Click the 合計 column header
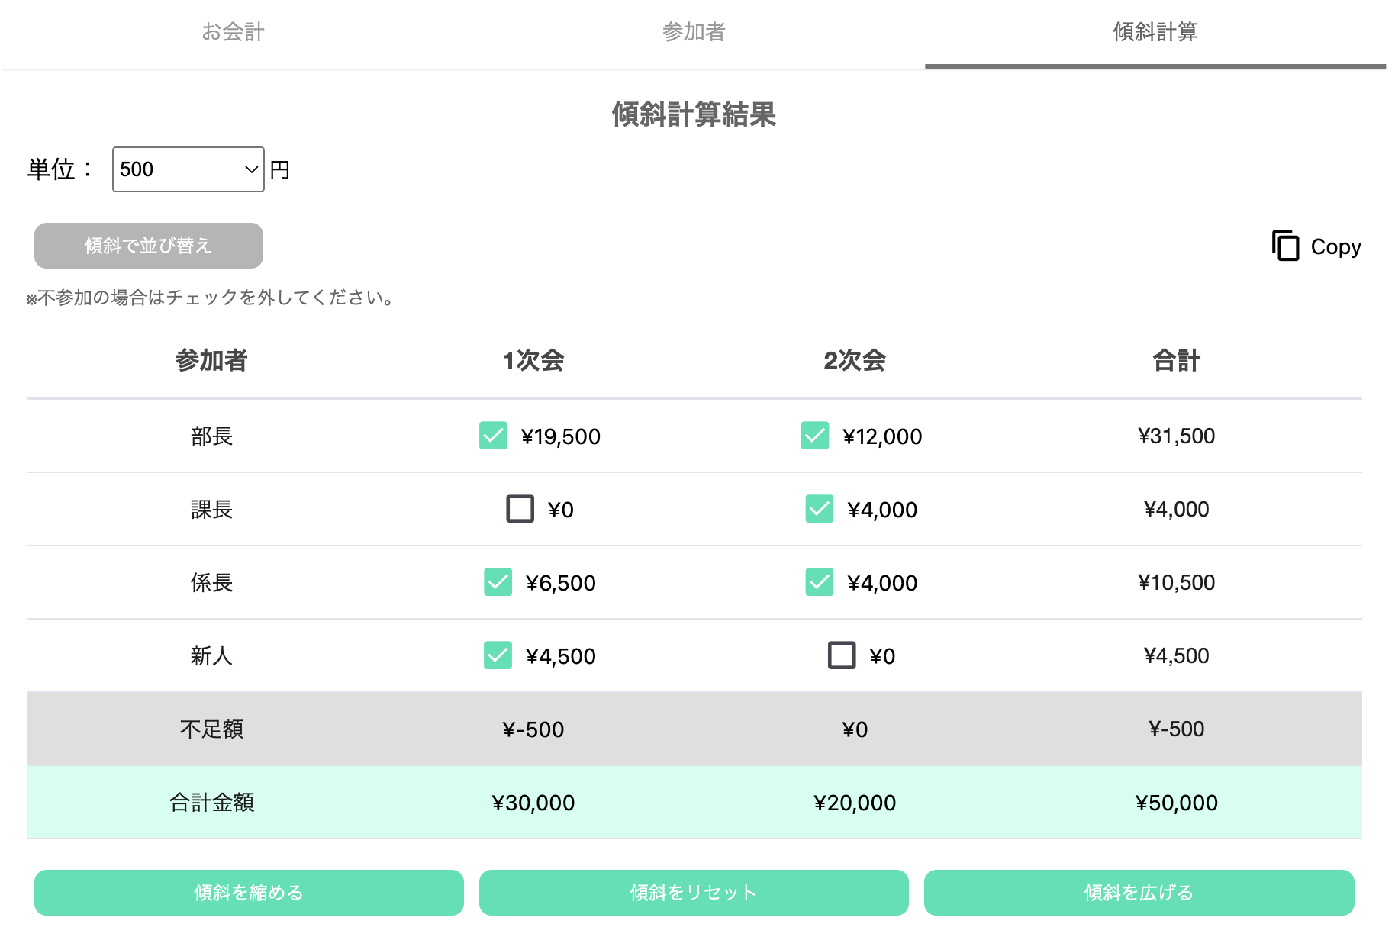This screenshot has height=940, width=1395. pos(1177,360)
